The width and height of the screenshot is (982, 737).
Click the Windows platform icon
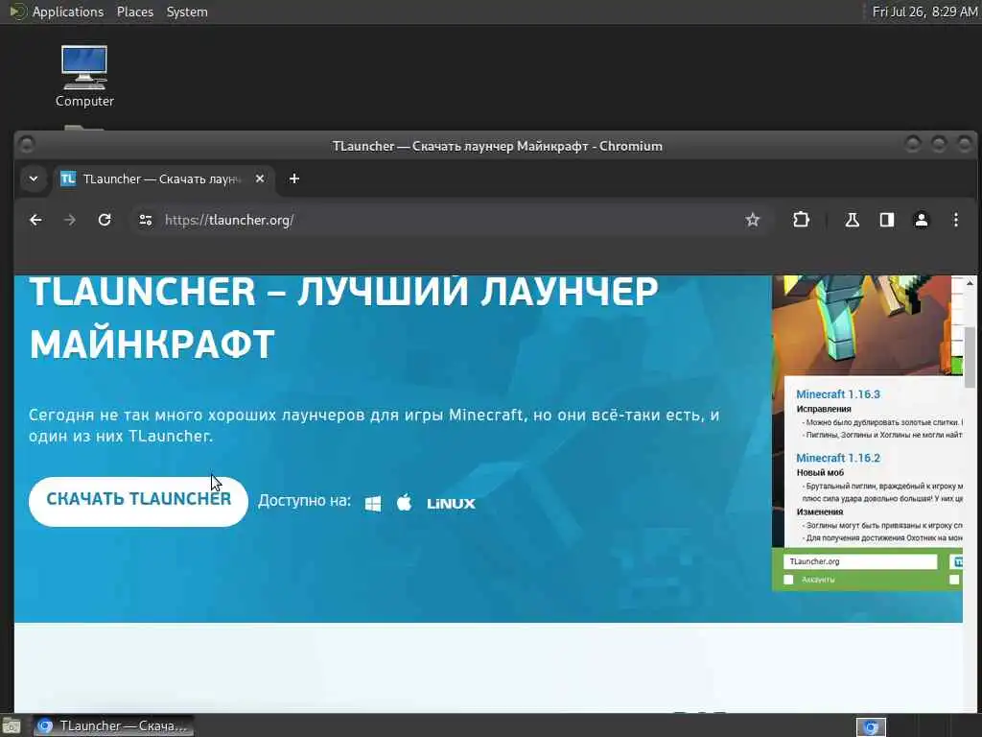click(373, 504)
